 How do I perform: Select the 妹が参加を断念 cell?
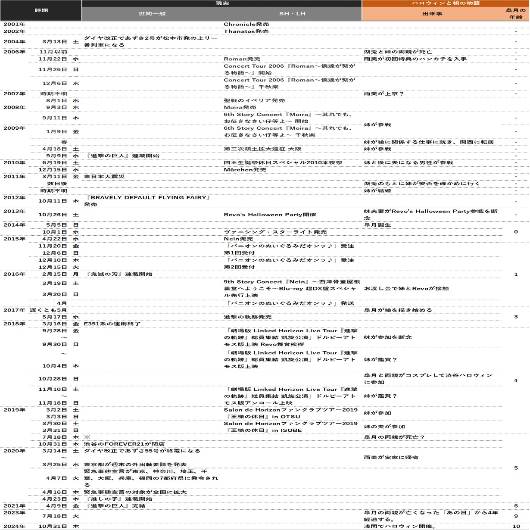[x=388, y=337]
